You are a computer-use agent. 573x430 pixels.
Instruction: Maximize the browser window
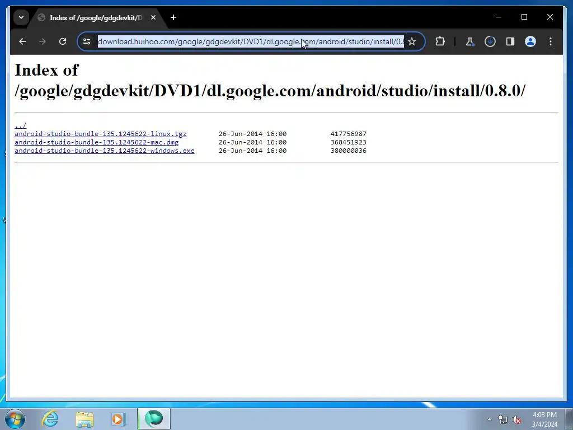point(524,17)
